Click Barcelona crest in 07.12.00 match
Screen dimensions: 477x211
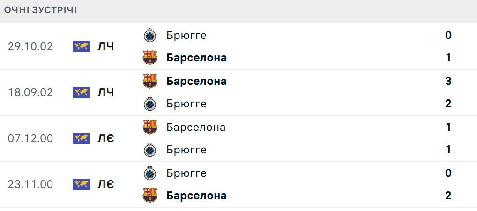(150, 127)
